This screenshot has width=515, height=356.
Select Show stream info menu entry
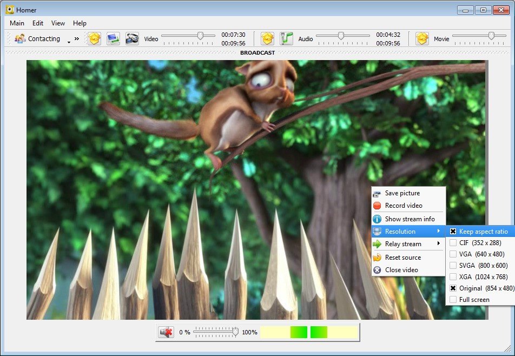408,219
